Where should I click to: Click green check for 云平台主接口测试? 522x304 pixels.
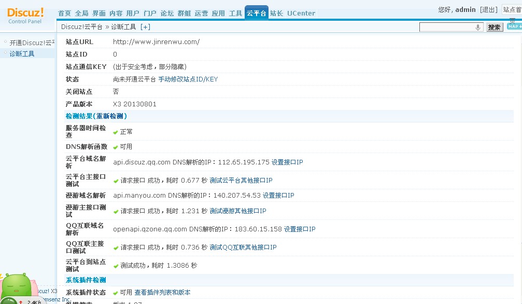pyautogui.click(x=116, y=181)
